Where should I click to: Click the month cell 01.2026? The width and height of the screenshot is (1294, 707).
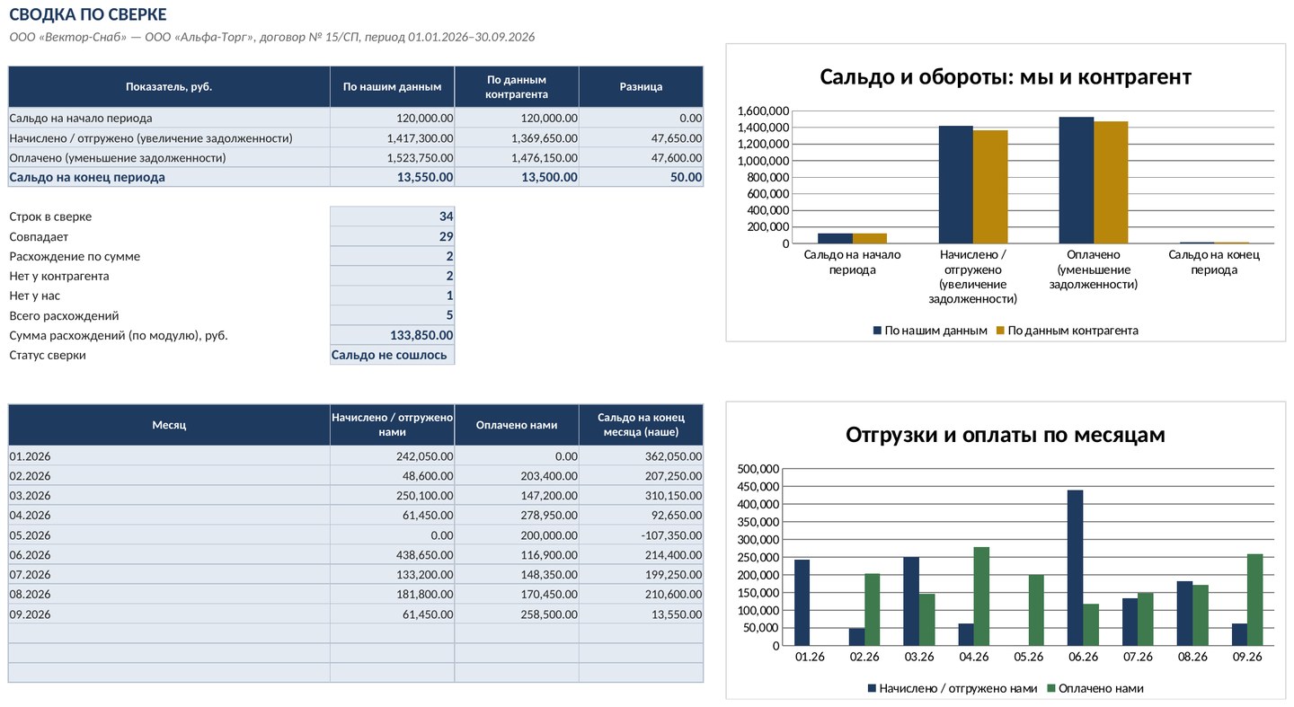pyautogui.click(x=169, y=455)
